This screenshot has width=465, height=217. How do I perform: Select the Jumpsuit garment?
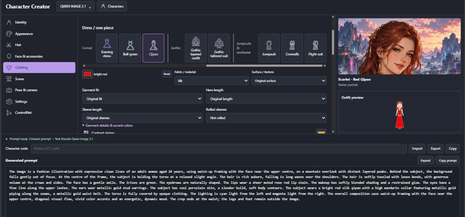click(269, 48)
